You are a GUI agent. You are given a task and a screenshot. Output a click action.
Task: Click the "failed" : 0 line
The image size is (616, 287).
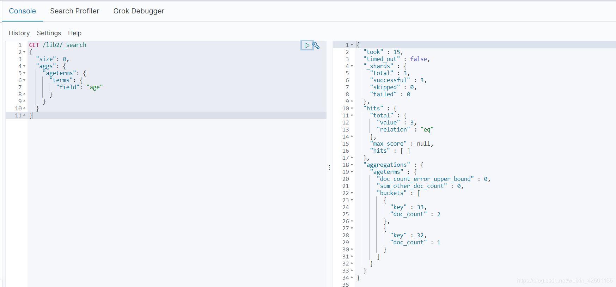coord(390,94)
